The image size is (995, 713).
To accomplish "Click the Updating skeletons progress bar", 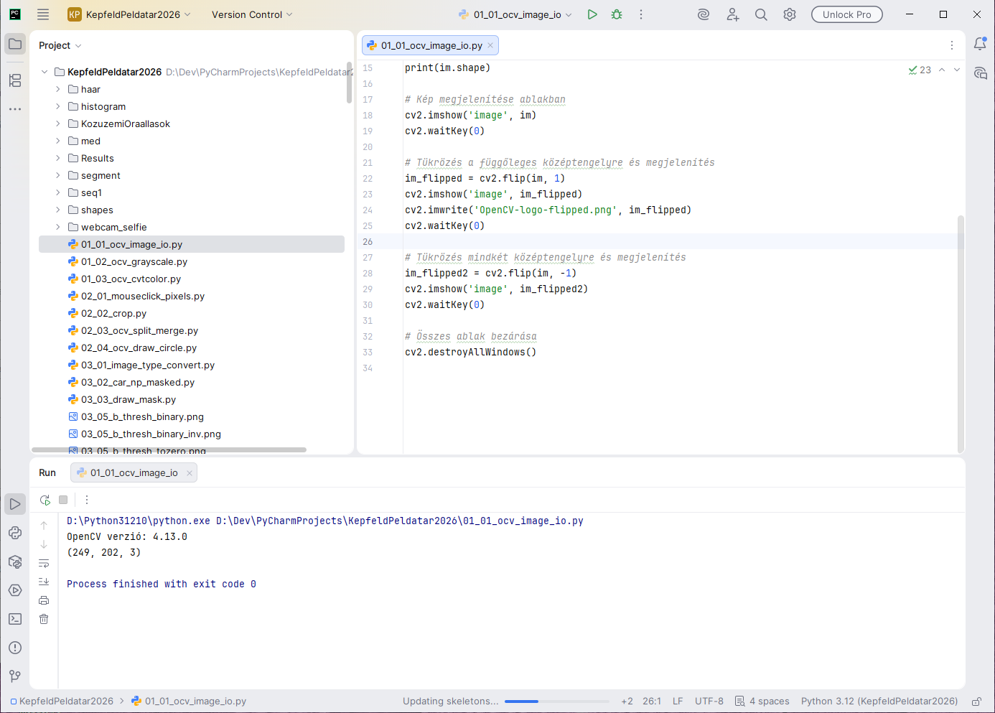I will [x=556, y=702].
